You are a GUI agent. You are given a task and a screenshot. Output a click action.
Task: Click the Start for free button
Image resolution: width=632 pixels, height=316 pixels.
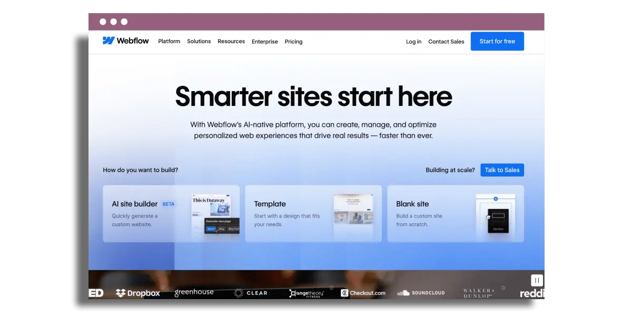497,41
